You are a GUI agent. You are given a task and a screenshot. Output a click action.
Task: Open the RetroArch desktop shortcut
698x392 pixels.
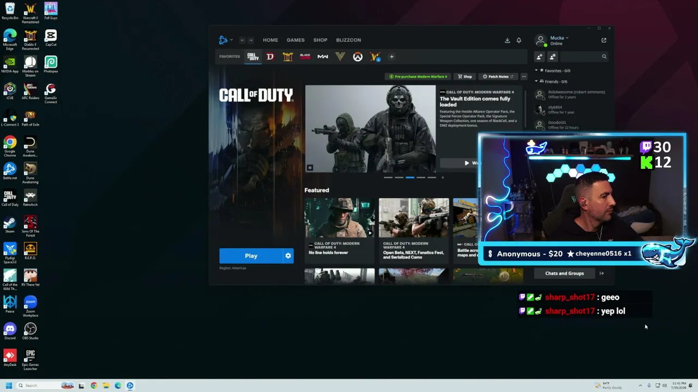[x=31, y=198]
